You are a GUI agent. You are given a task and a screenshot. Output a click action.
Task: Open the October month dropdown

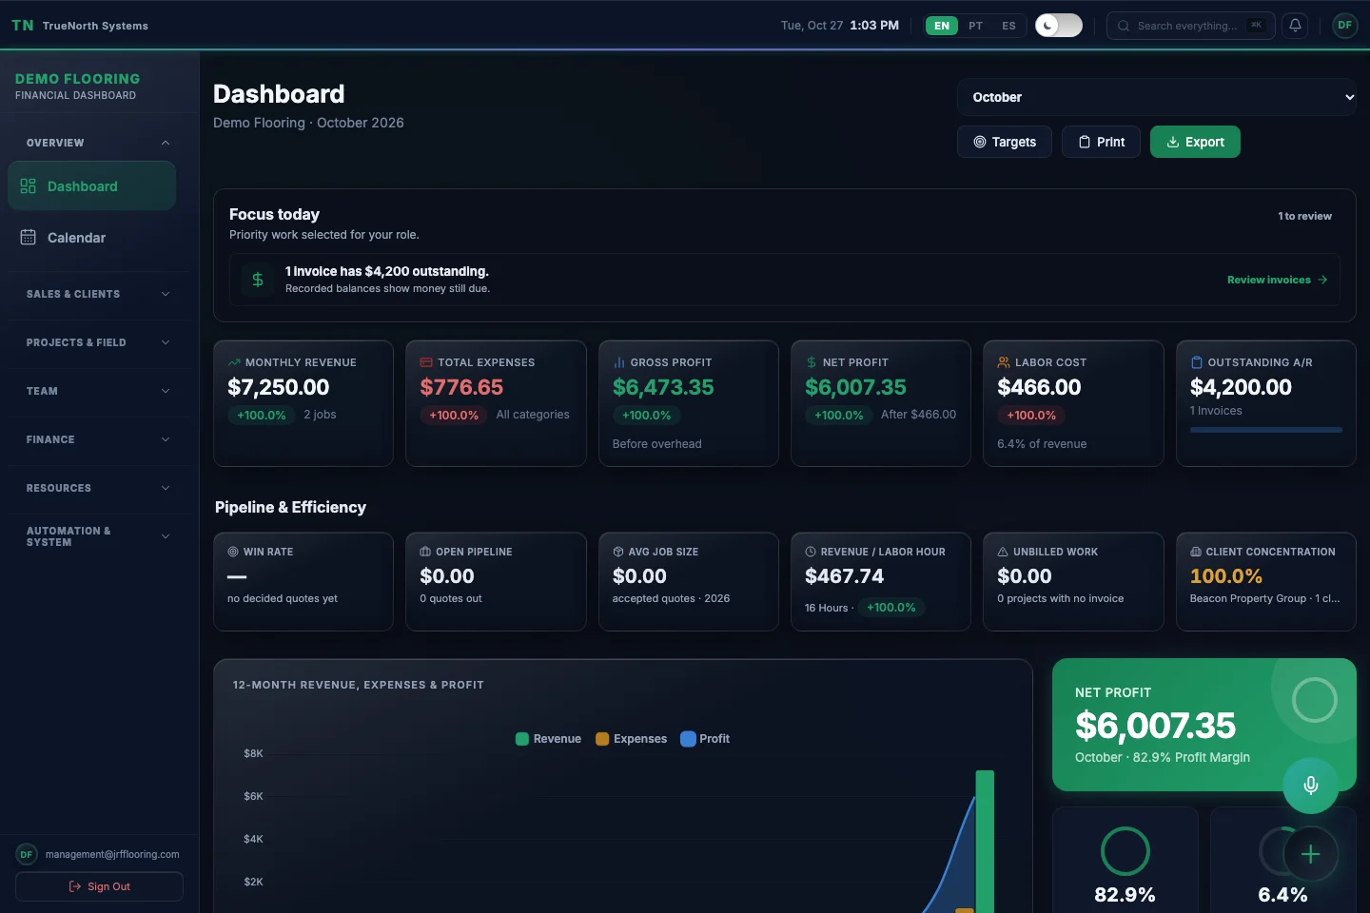pos(1157,97)
